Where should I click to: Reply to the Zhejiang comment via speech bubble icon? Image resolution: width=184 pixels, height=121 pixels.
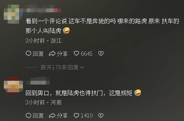[28, 53]
